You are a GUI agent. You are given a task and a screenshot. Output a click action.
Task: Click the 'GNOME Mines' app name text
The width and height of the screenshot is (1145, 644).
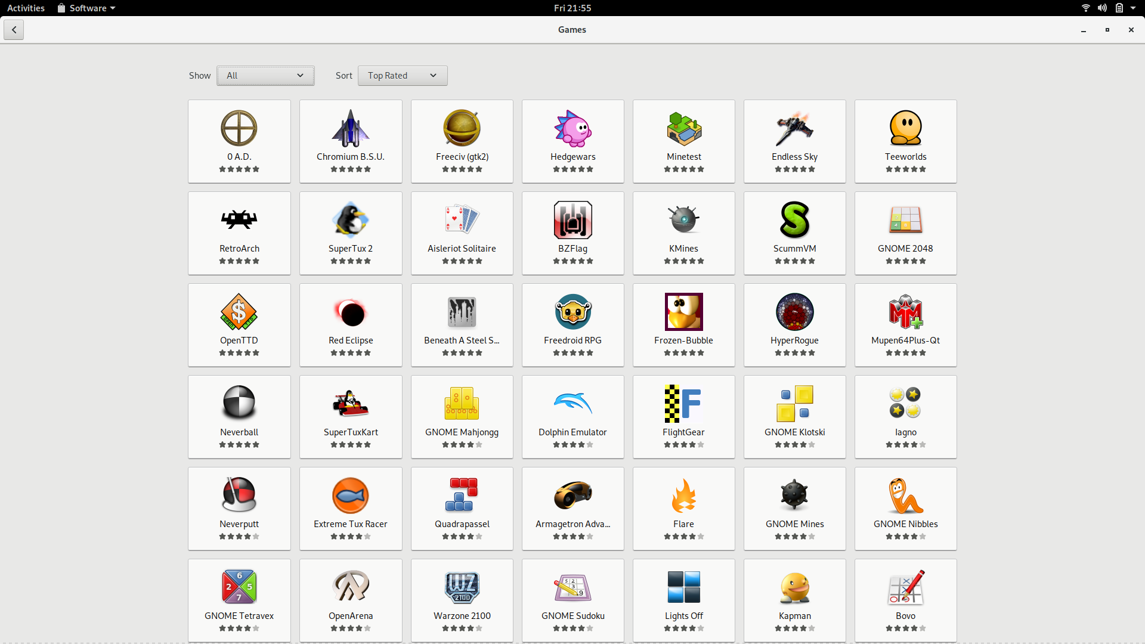[795, 524]
